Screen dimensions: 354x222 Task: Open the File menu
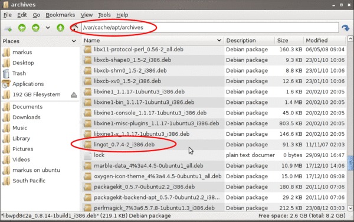pos(8,15)
